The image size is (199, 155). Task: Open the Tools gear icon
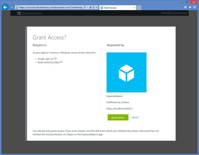(194, 7)
